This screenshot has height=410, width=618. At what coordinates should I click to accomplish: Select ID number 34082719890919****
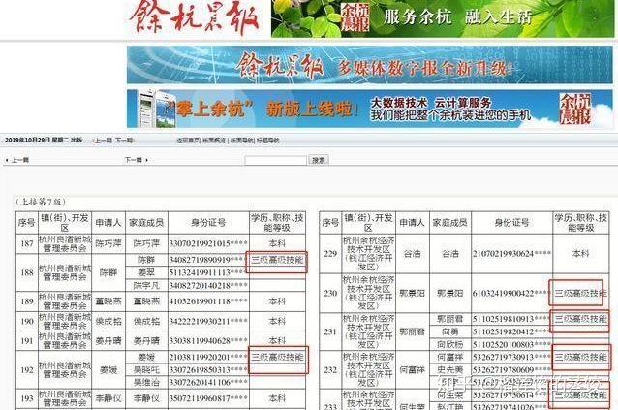(208, 260)
